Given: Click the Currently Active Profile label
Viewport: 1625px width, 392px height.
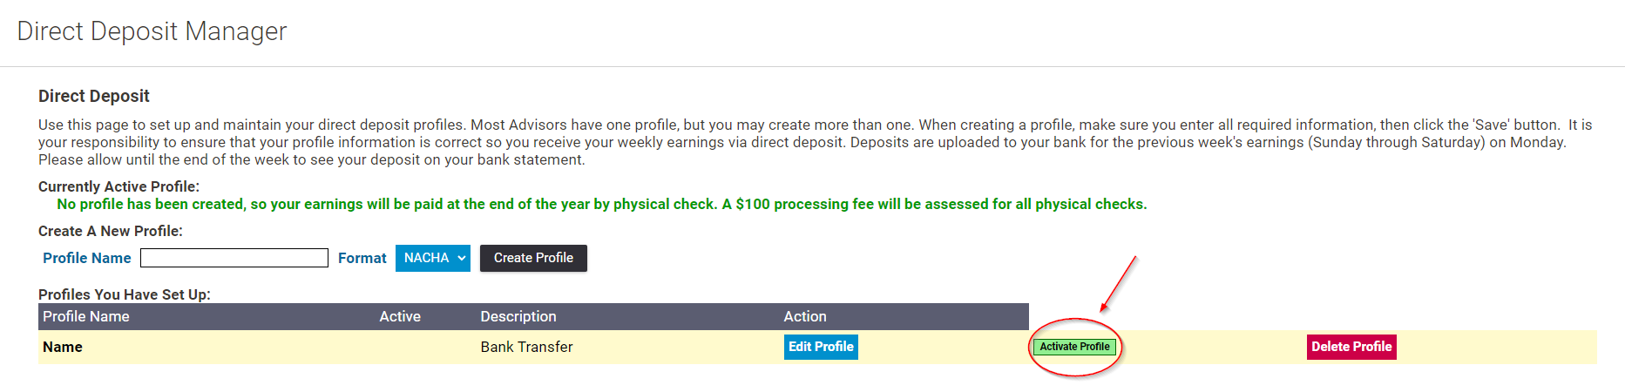Looking at the screenshot, I should pyautogui.click(x=118, y=186).
